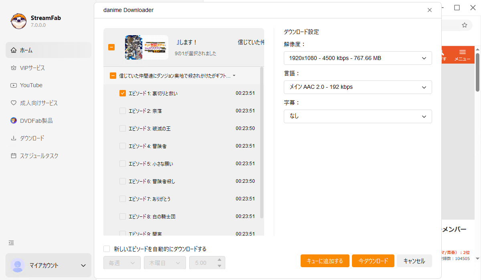This screenshot has height=280, width=481.
Task: Enable 新しいエピソードを自動的にダウンロードする option
Action: tap(107, 248)
